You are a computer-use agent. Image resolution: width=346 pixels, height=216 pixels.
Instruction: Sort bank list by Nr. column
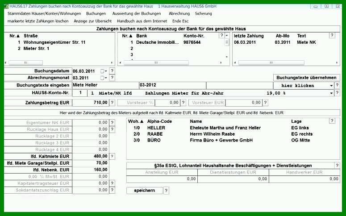[x=127, y=36]
